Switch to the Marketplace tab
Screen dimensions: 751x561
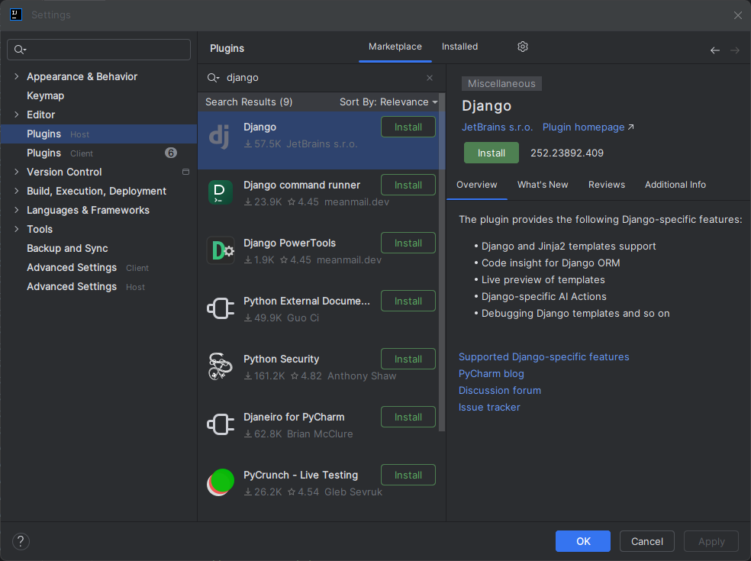pos(395,47)
